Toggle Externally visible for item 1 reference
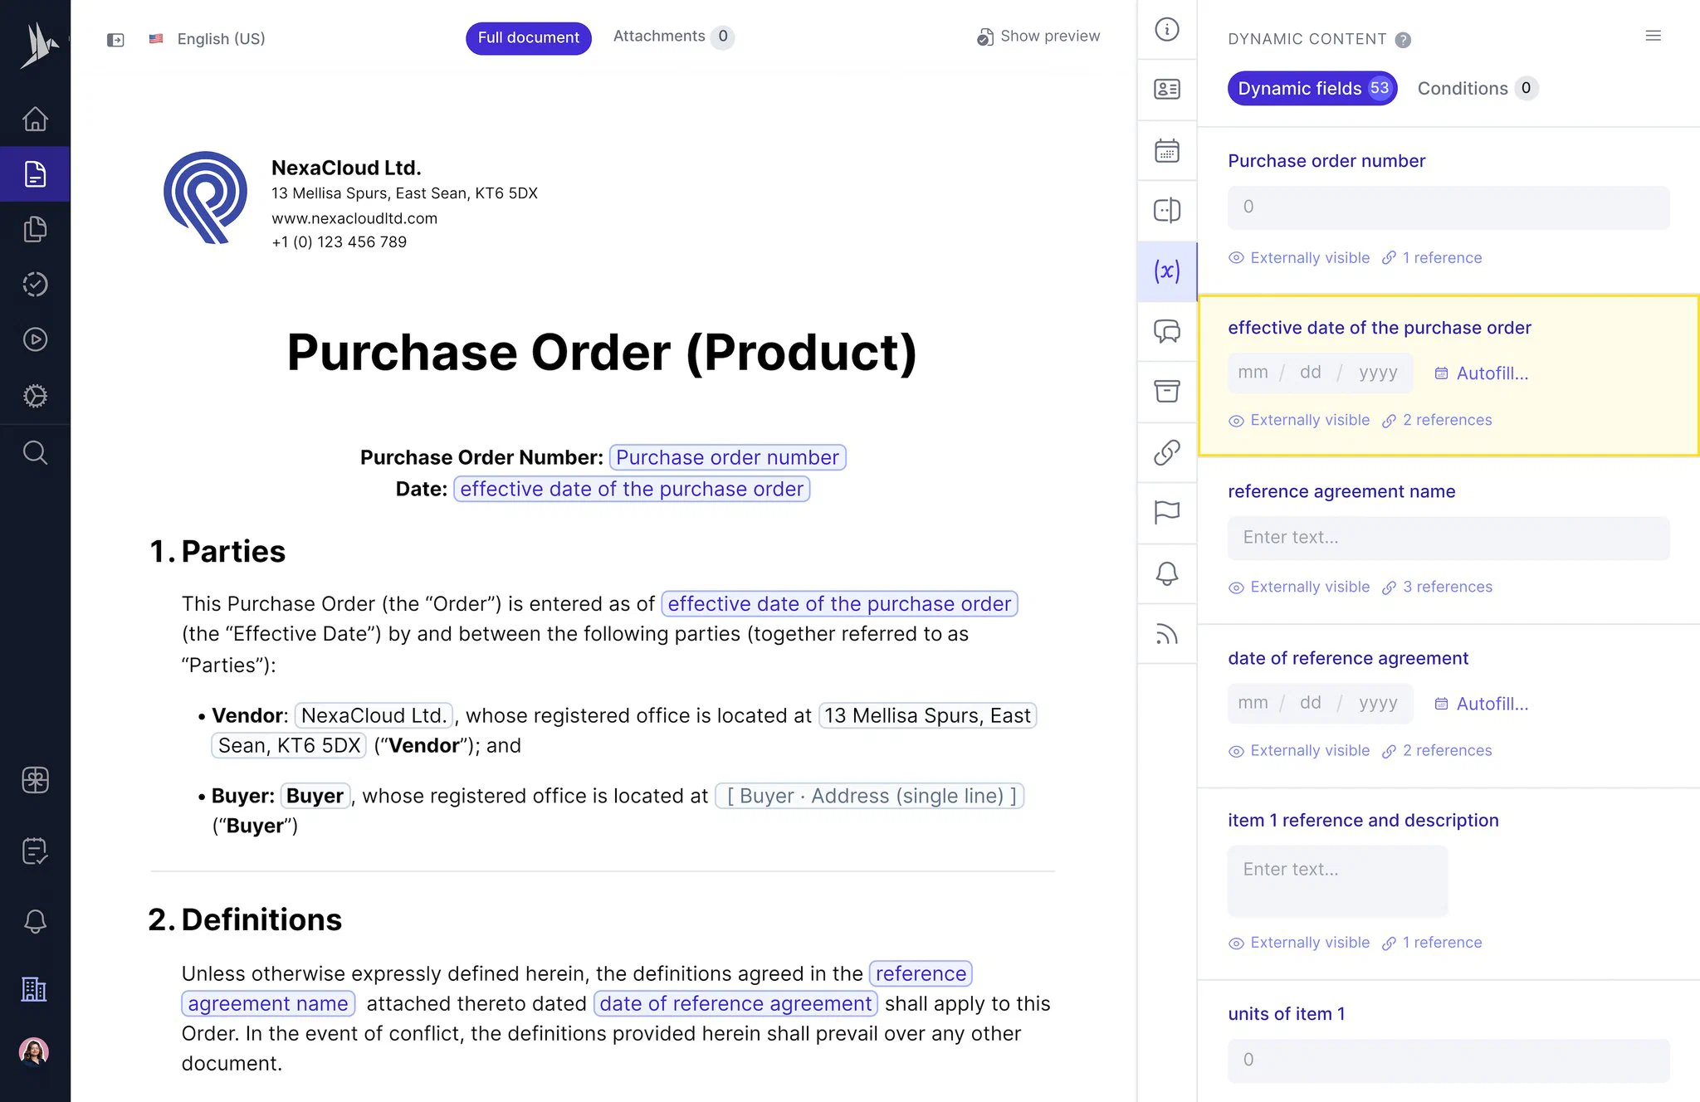This screenshot has height=1102, width=1700. point(1299,943)
